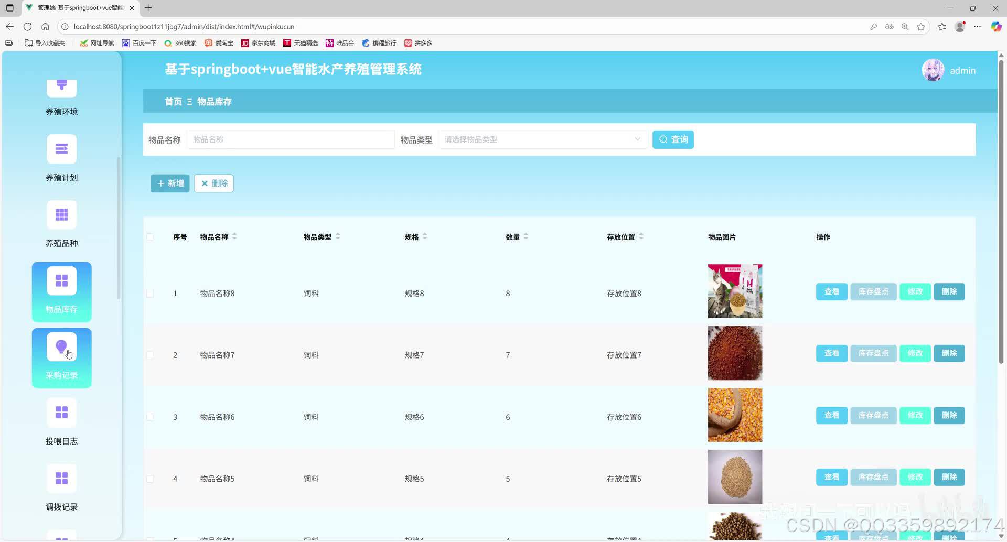Screen dimensions: 1007x542
Task: Click 删除 for 物品名称5 row
Action: click(x=949, y=477)
